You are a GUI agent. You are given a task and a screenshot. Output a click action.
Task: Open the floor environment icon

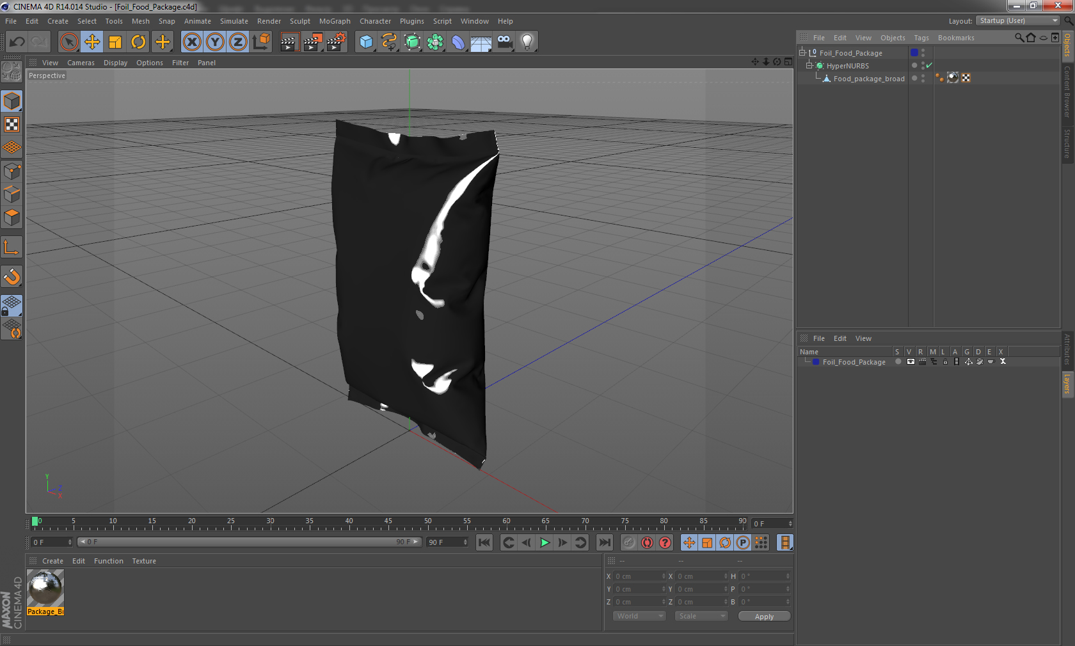pyautogui.click(x=481, y=42)
